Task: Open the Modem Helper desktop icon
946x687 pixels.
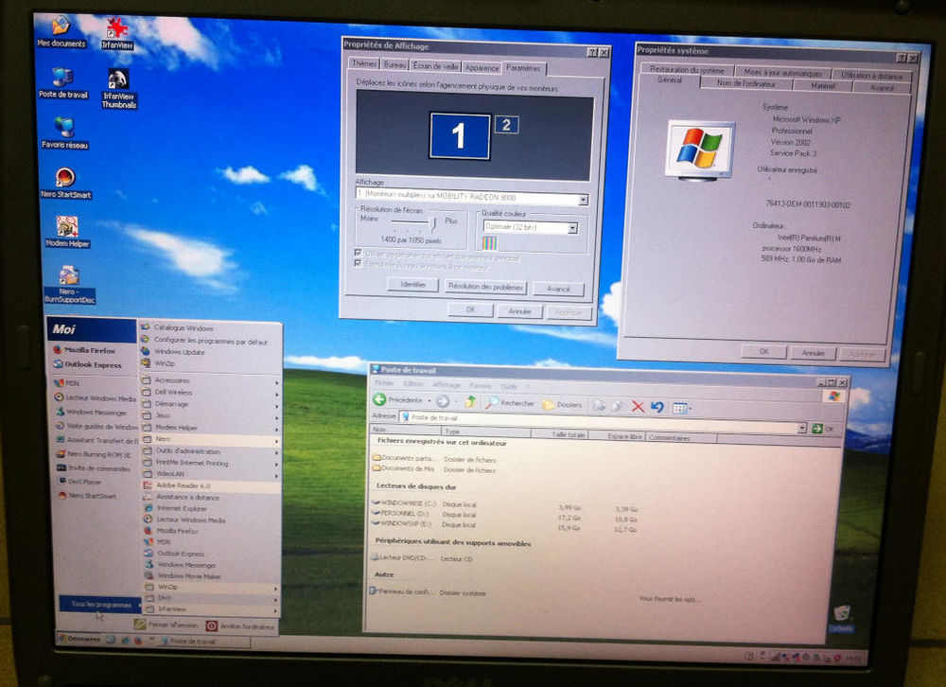Action: point(67,232)
